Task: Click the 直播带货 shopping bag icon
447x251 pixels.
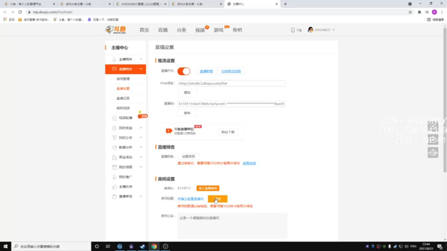Action: (115, 197)
